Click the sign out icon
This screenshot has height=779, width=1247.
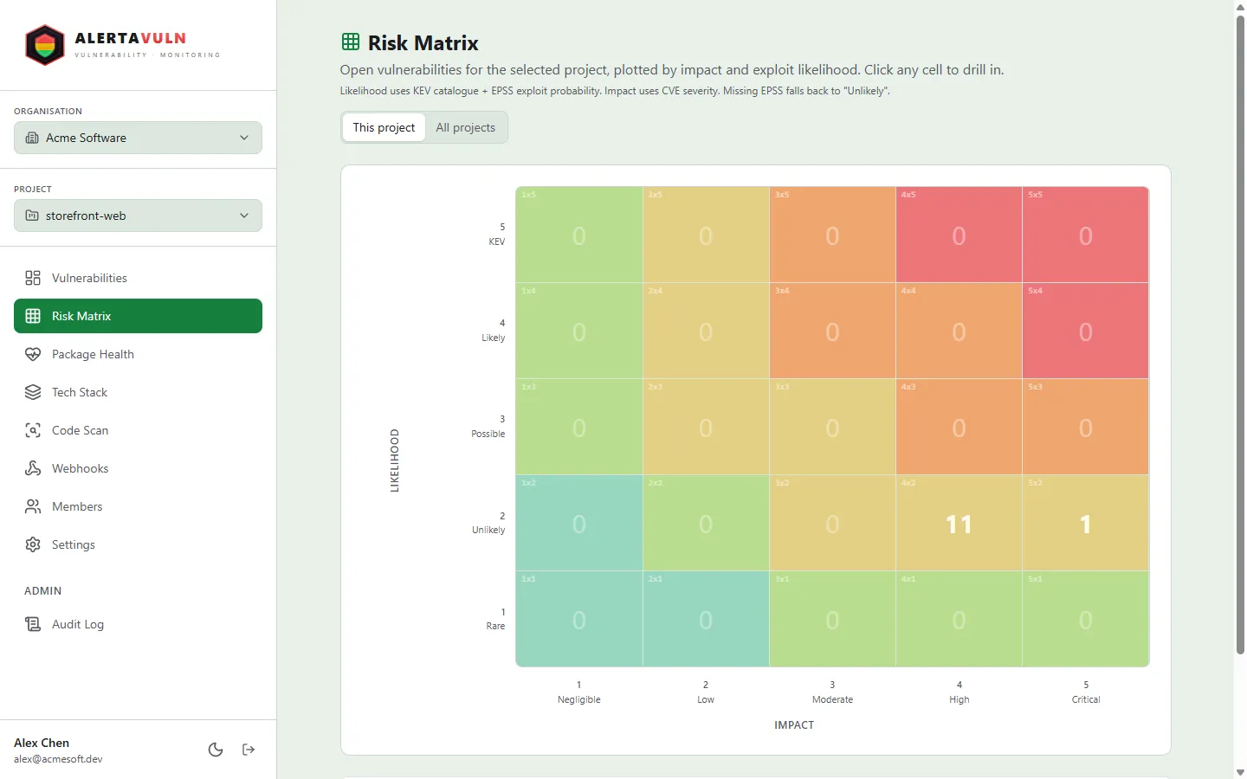[249, 750]
